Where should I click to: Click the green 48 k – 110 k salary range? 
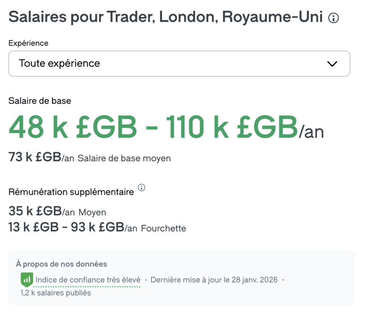tap(153, 127)
